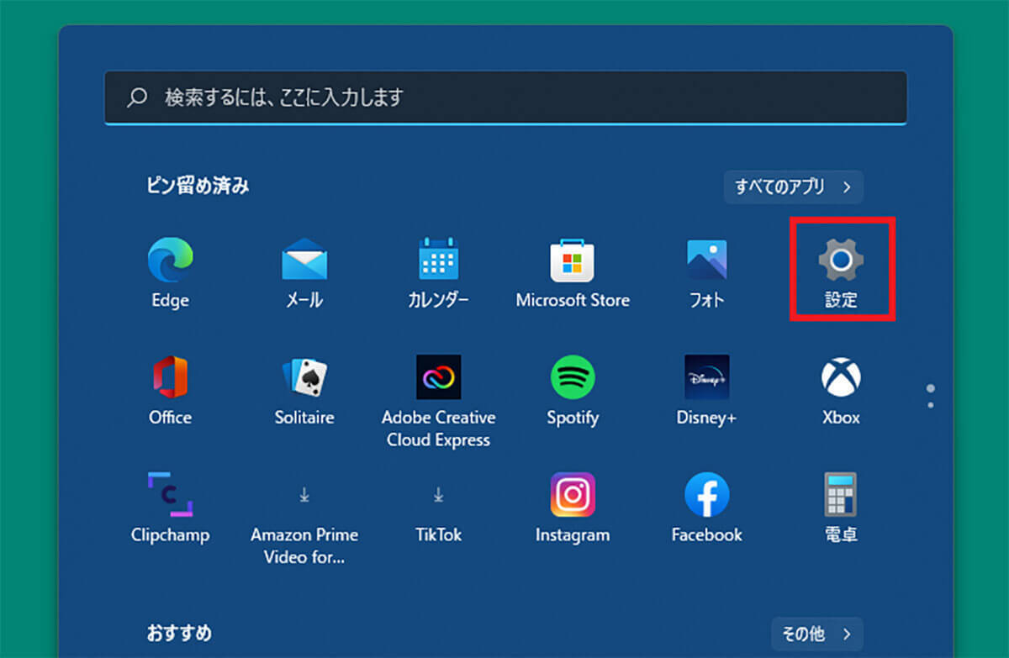
Task: Focus the 検索するには search box
Action: [x=505, y=97]
